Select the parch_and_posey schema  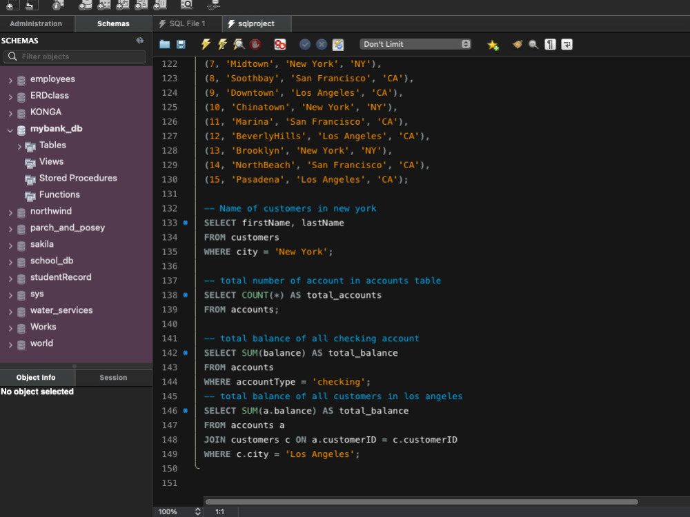[68, 227]
